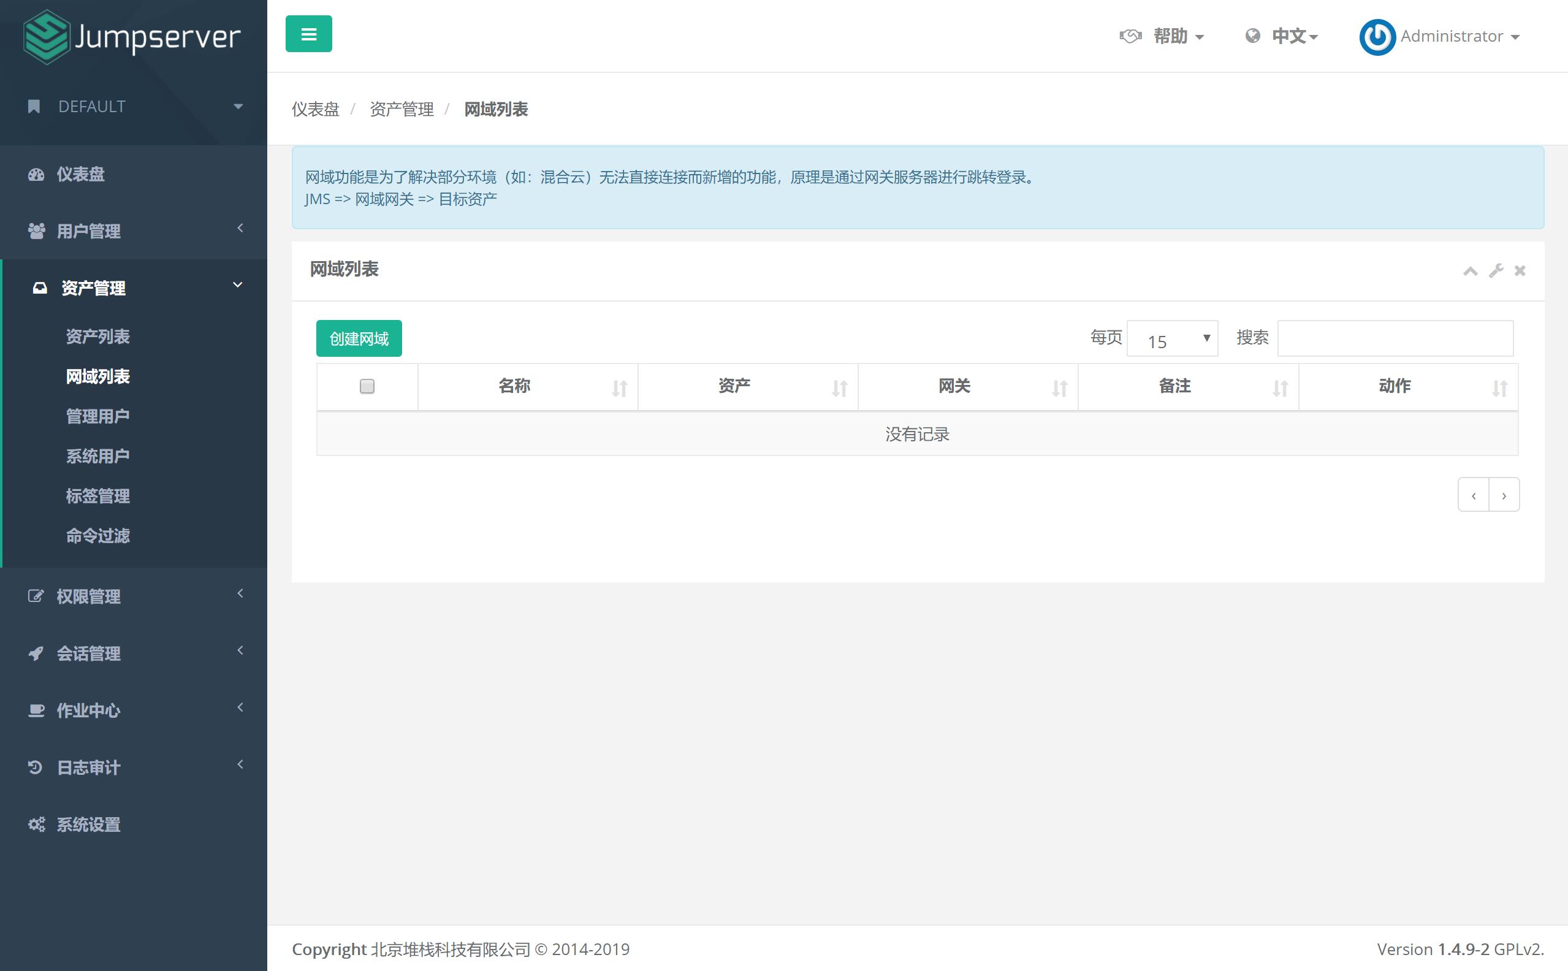Screen dimensions: 1568x971
Task: Sort by 名称 column
Action: (528, 387)
